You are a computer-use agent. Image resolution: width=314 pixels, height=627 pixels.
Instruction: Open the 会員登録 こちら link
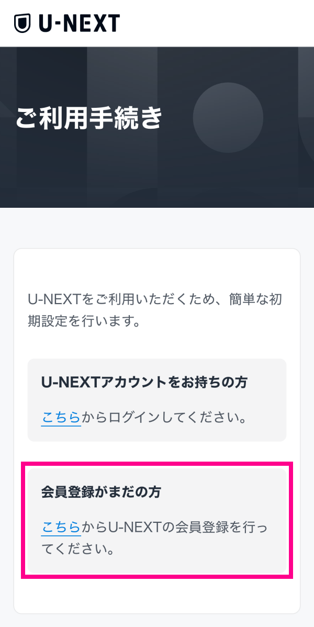[x=61, y=528]
